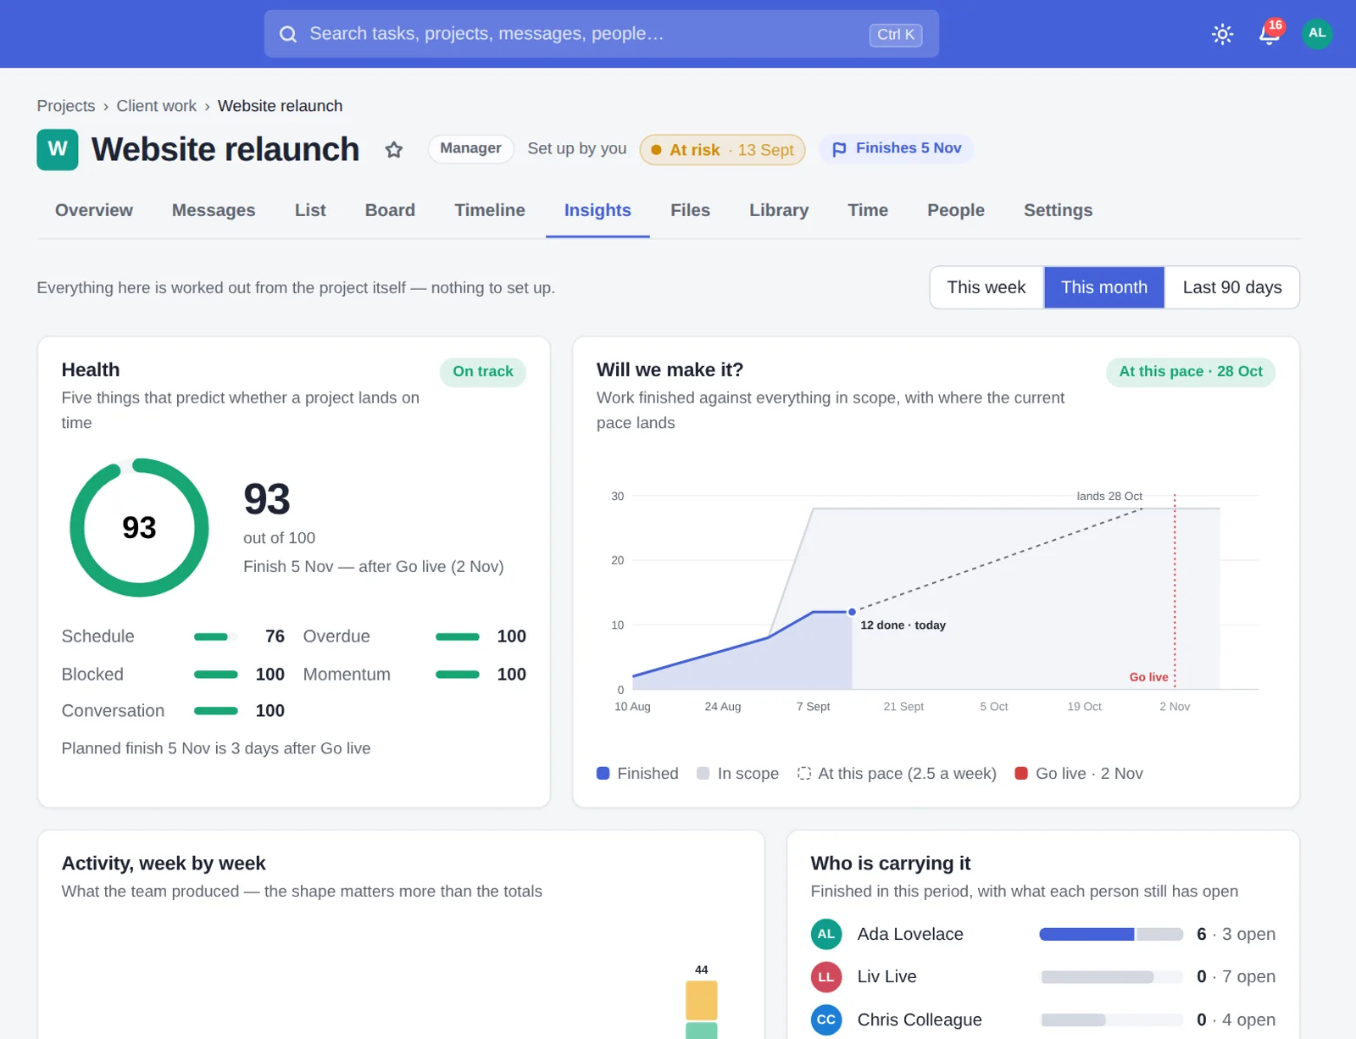Click the Finishes 5 Nov pill

[x=896, y=148]
